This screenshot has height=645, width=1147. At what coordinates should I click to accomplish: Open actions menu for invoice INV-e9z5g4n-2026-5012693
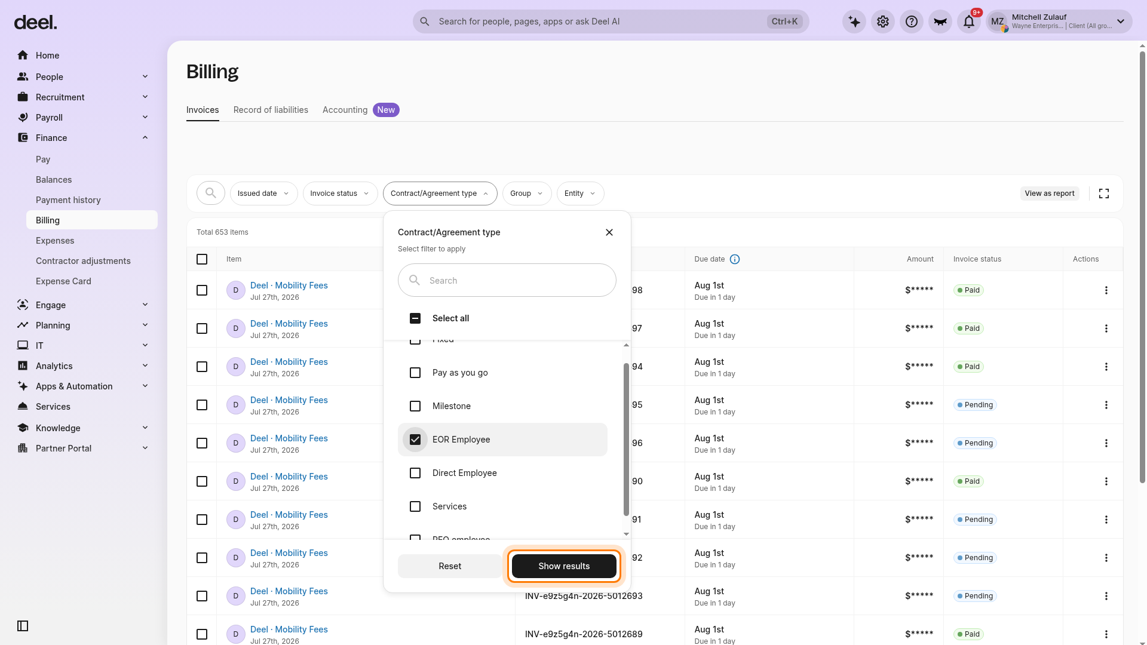coord(1106,596)
